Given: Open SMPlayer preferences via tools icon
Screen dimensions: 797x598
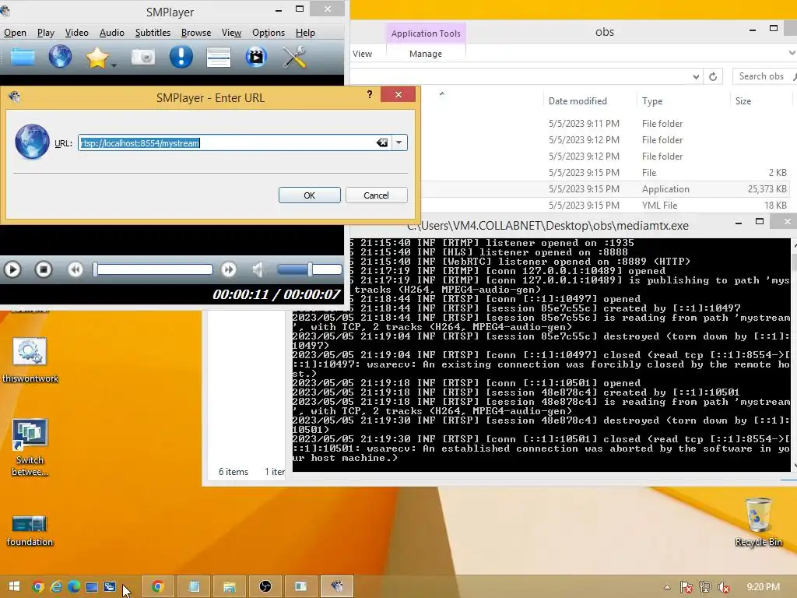Looking at the screenshot, I should click(294, 57).
